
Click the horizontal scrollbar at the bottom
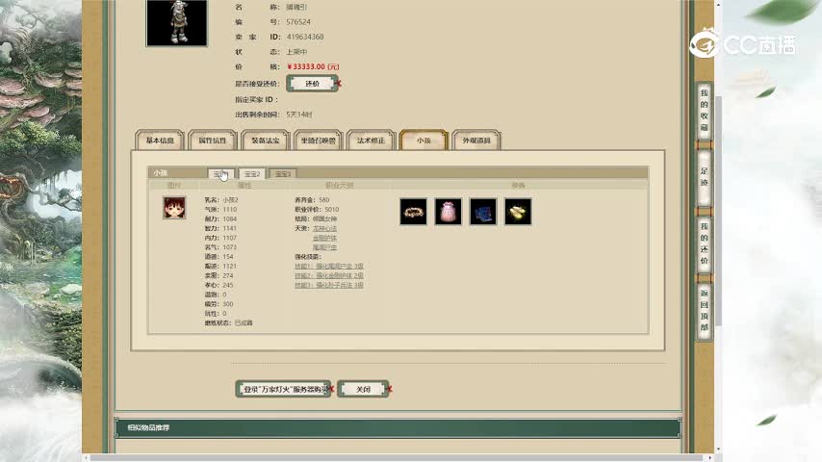[x=397, y=458]
